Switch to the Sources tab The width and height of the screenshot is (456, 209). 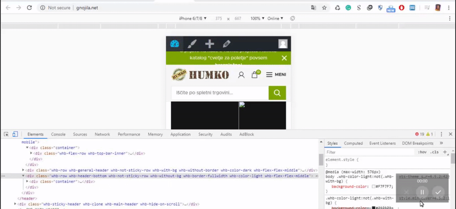(80, 134)
